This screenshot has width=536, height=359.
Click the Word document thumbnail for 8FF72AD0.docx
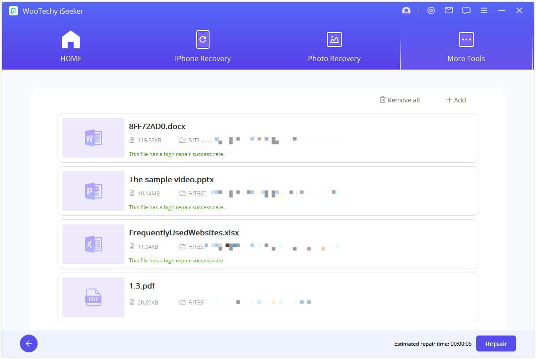click(x=93, y=138)
